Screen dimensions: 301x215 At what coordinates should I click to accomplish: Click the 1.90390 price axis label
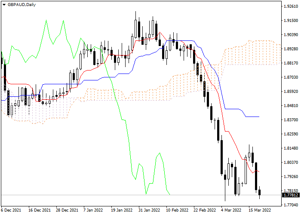(x=291, y=35)
